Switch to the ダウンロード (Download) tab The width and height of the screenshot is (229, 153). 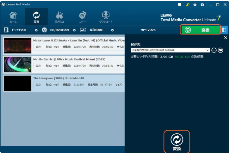(106, 17)
